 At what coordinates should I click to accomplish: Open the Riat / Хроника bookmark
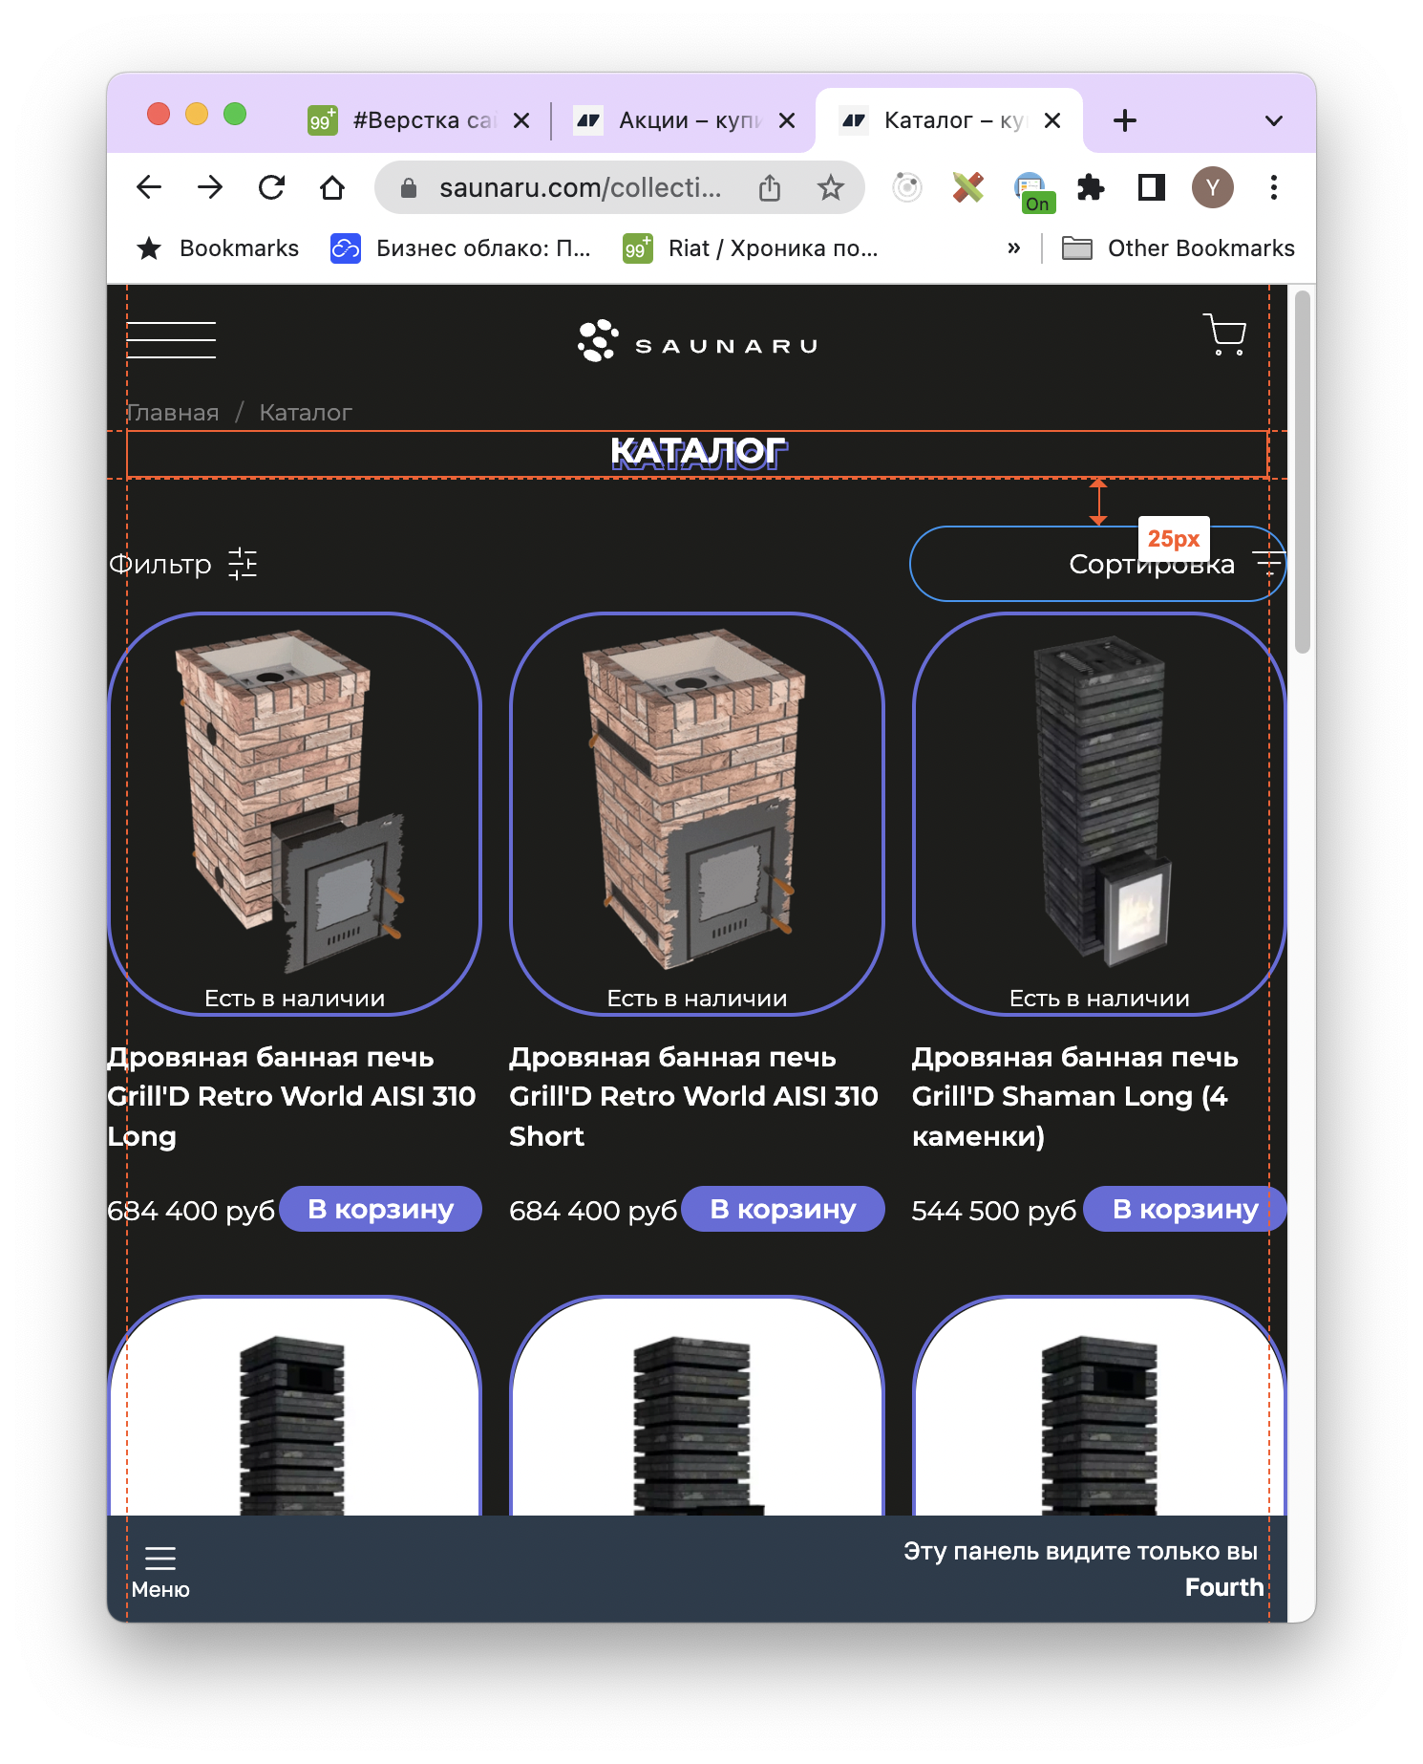click(751, 248)
